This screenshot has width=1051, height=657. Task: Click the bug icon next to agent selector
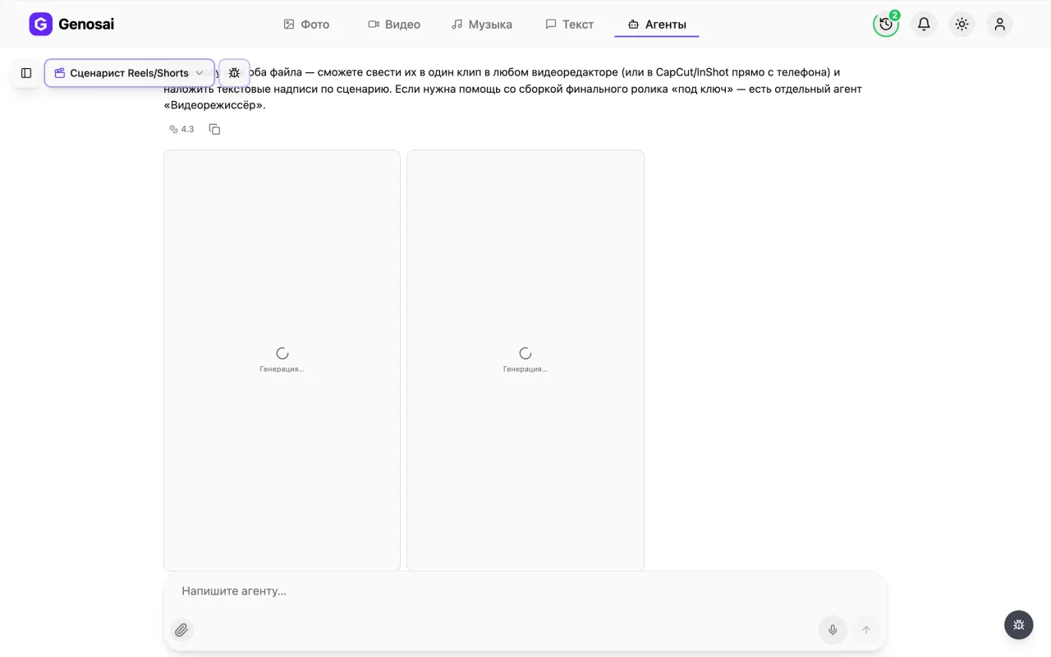(x=234, y=73)
